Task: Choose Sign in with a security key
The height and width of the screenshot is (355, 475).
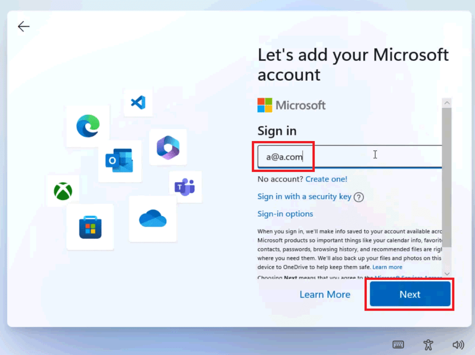Action: (304, 197)
